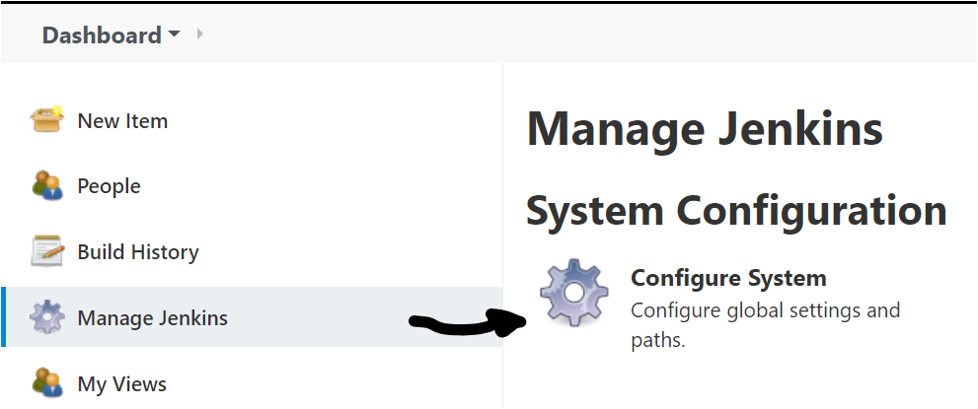Click the Manage Jenkins page heading
This screenshot has width=978, height=409.
[705, 129]
